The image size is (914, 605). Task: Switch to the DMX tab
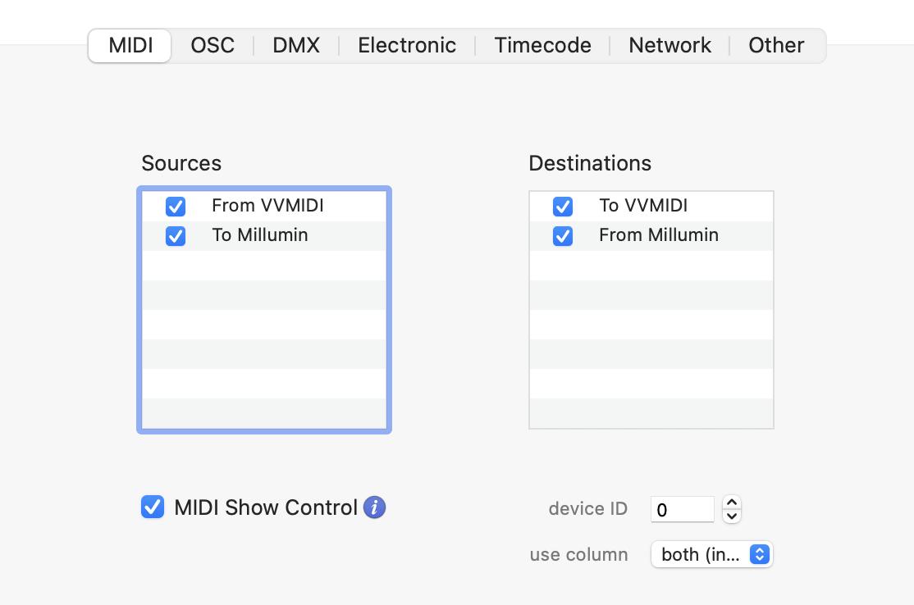tap(296, 45)
